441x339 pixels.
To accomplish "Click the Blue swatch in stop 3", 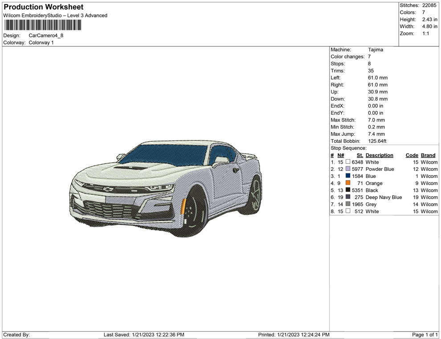I will coord(348,176).
